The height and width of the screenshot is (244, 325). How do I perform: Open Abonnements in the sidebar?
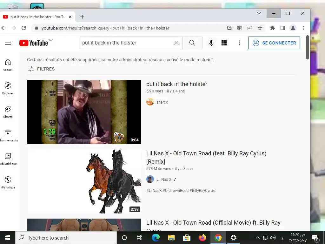(x=9, y=135)
